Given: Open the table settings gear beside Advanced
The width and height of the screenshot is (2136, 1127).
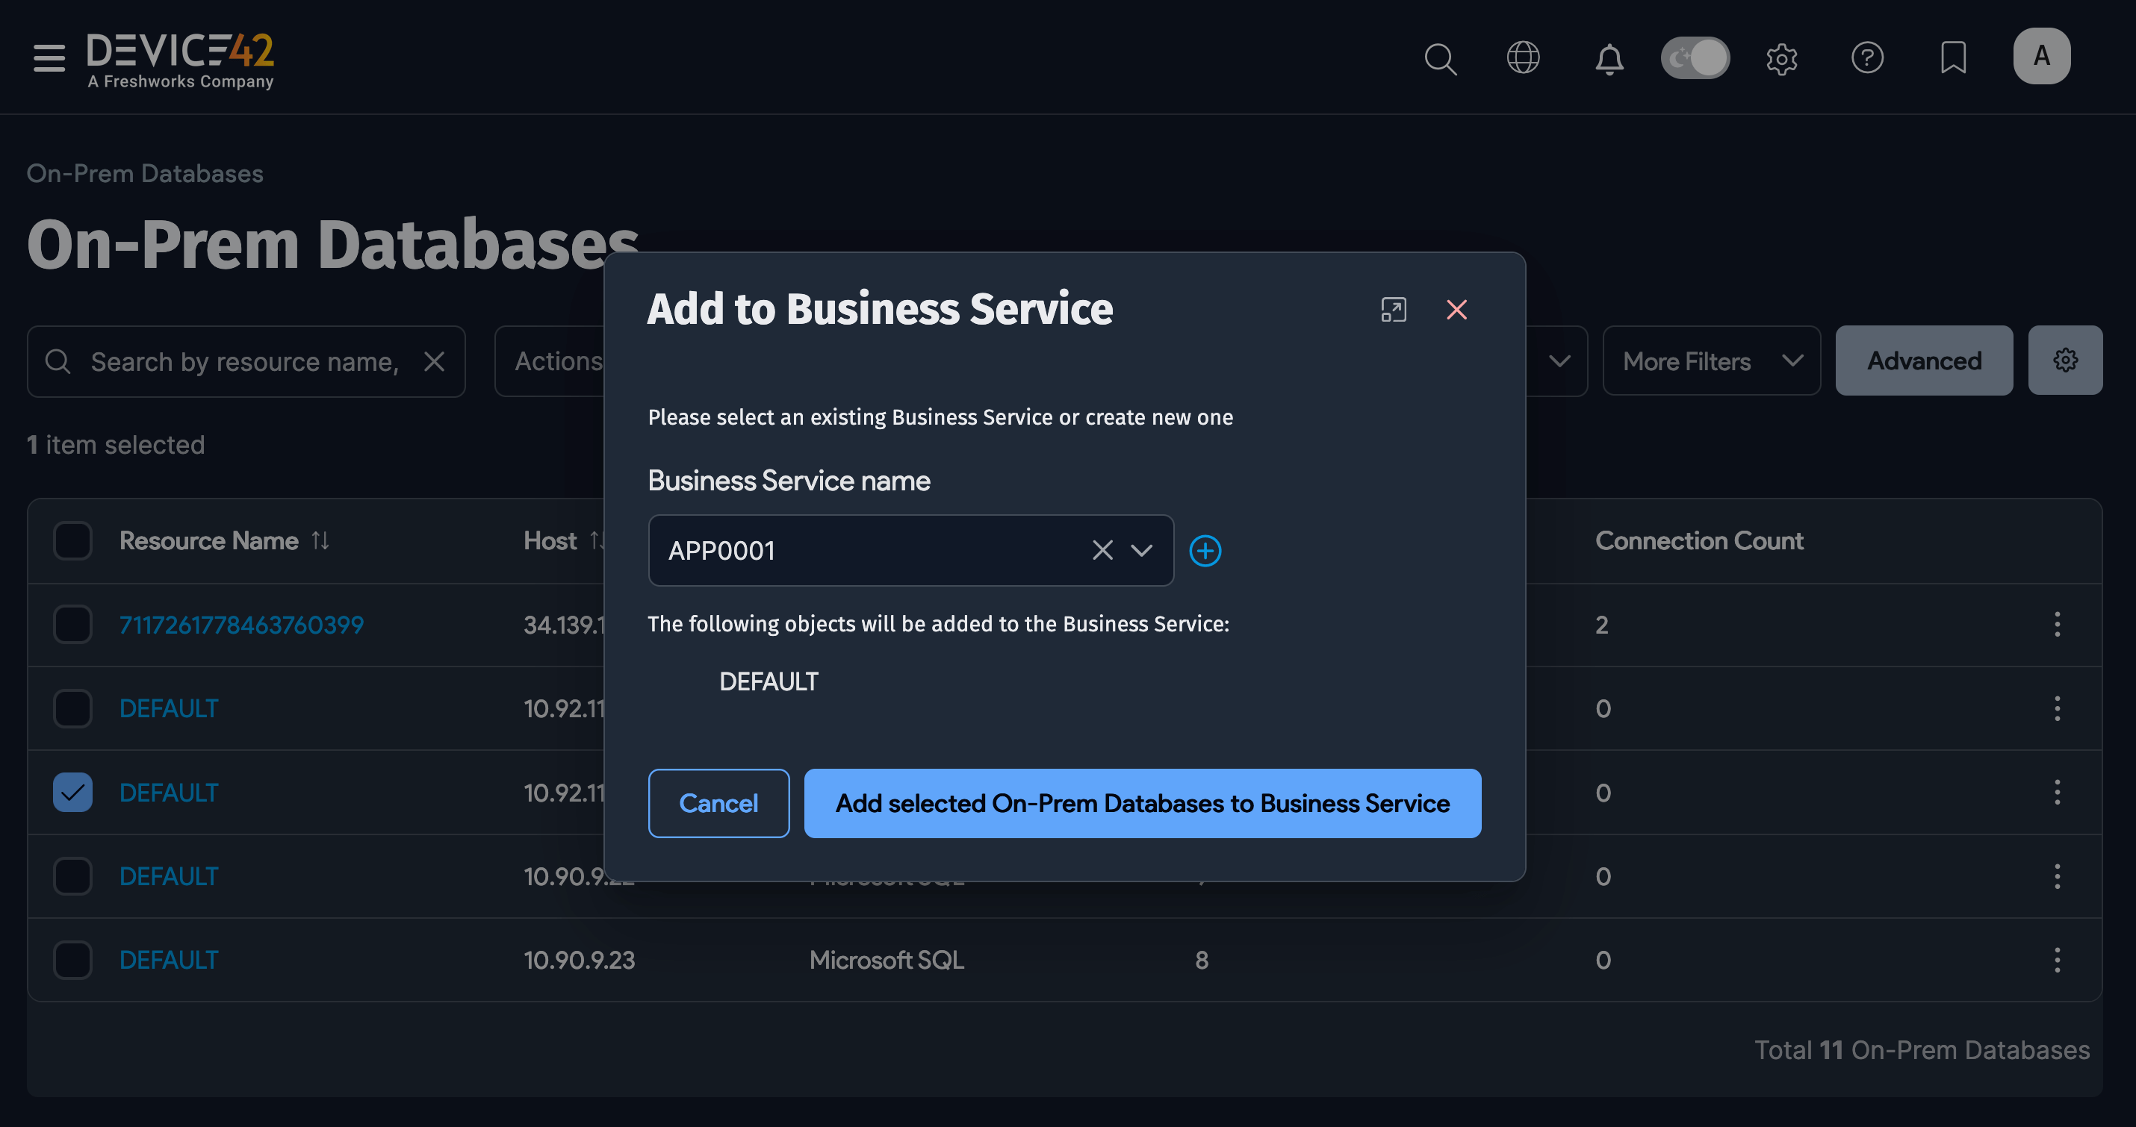Looking at the screenshot, I should tap(2066, 360).
